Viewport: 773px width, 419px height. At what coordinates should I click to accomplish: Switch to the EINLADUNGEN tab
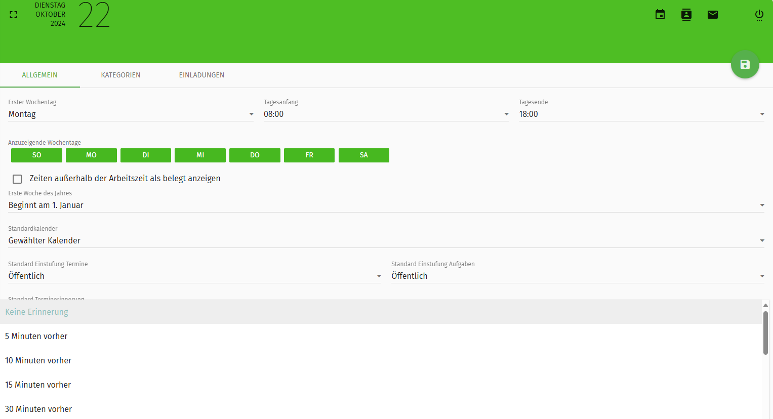pos(201,75)
